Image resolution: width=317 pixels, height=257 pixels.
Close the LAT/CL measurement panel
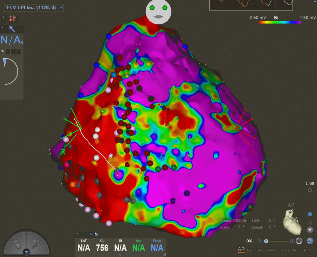[x=77, y=234]
